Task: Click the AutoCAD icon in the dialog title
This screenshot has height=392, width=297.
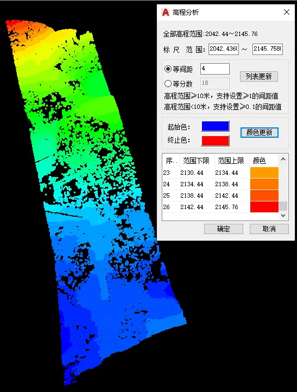Action: (x=165, y=12)
